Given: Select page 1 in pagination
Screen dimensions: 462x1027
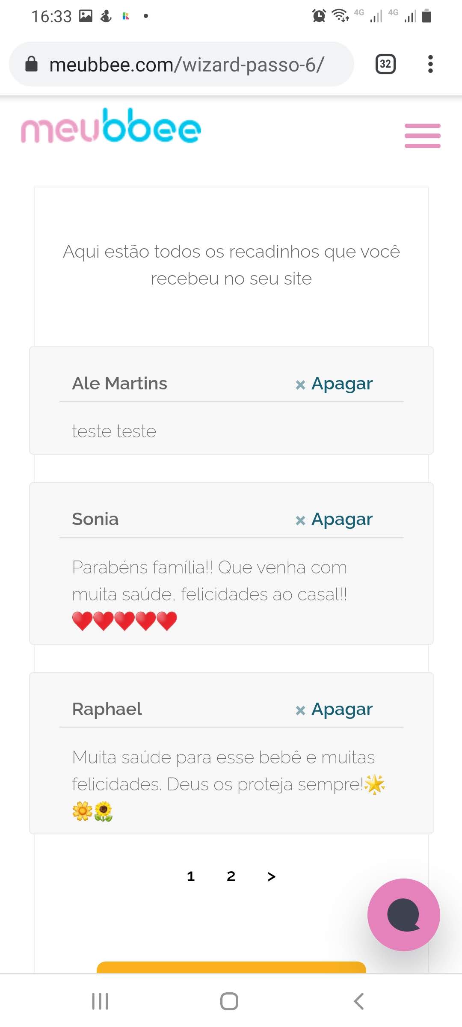Looking at the screenshot, I should [x=191, y=876].
